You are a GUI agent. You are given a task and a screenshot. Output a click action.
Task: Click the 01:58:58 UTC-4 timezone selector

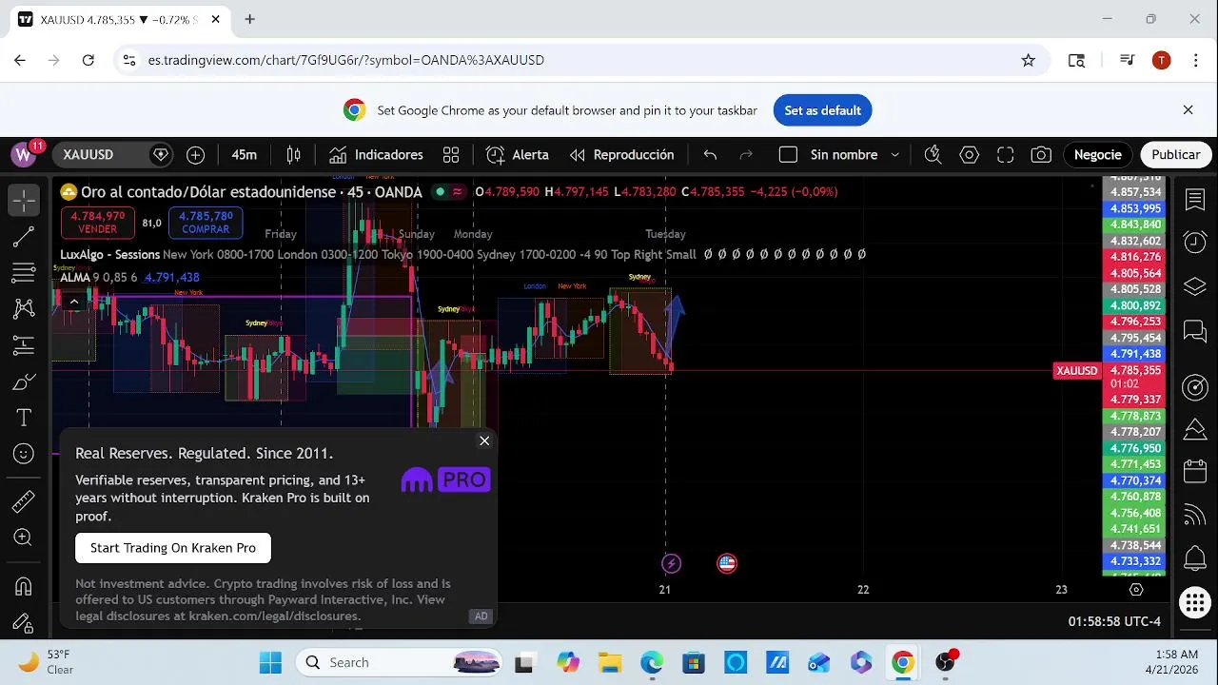[1114, 621]
